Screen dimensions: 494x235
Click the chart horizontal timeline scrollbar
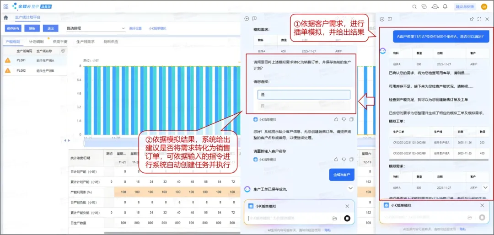coord(156,143)
